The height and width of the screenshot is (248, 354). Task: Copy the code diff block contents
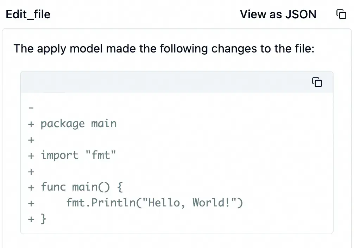tap(317, 82)
